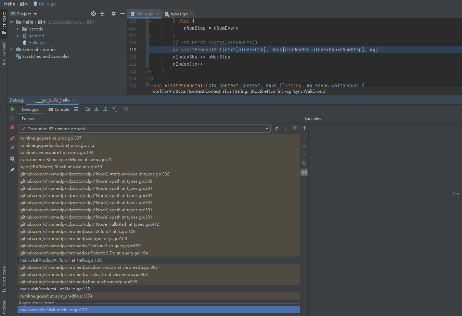Open debugger settings gear in sidebar
Viewport: 462px width, 316px height.
click(12, 159)
